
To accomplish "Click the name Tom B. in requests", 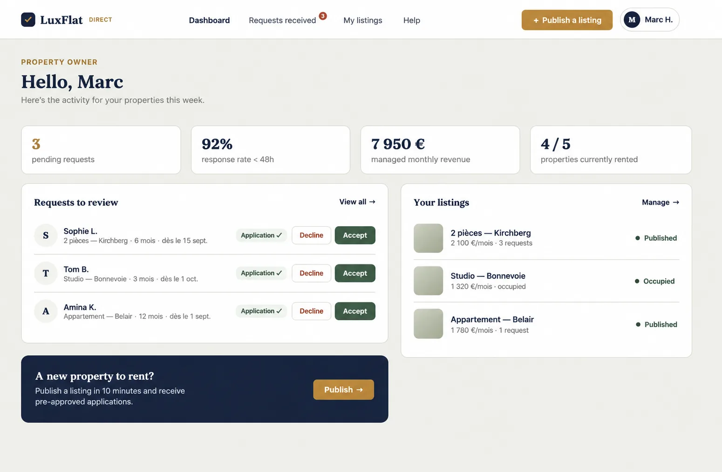I will point(76,269).
